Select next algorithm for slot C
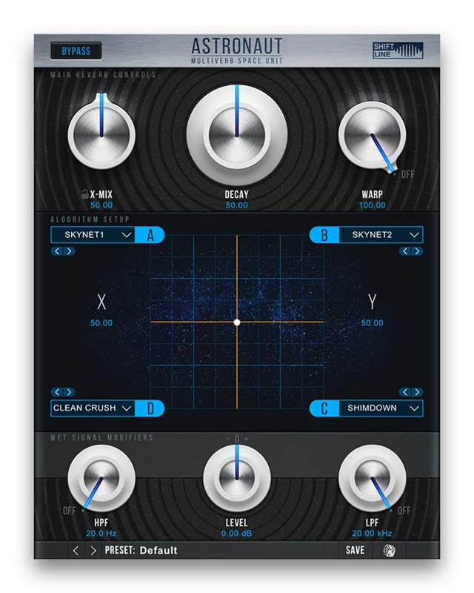 (417, 392)
